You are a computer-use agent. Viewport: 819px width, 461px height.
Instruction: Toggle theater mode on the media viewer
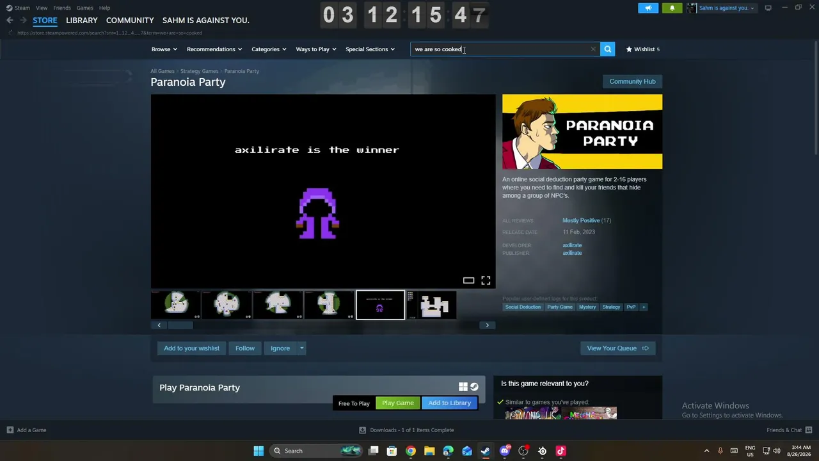tap(468, 280)
